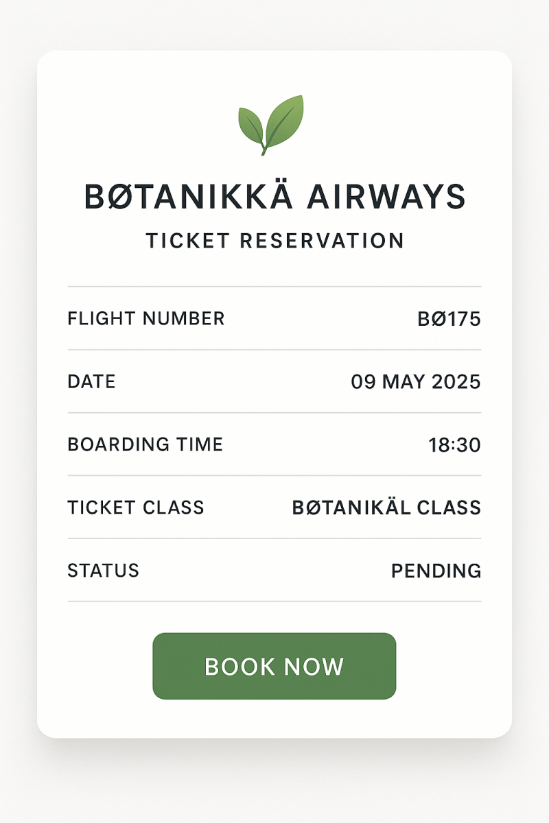
Task: Click the word RESERVATION in the subtitle
Action: (x=322, y=241)
